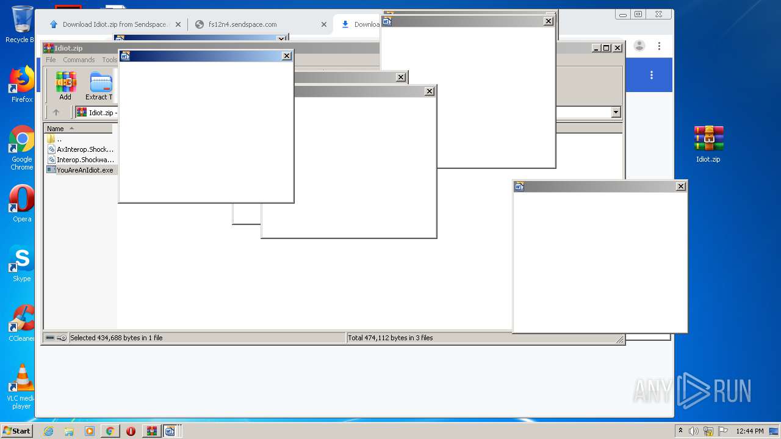Click Show Desktop button at the taskbar end
This screenshot has height=439, width=781.
(774, 431)
